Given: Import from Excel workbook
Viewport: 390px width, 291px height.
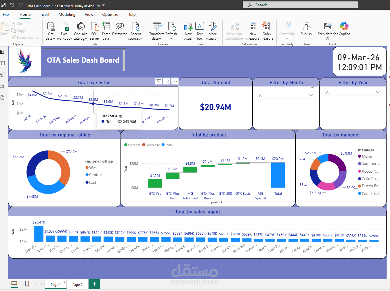Looking at the screenshot, I should [x=65, y=31].
